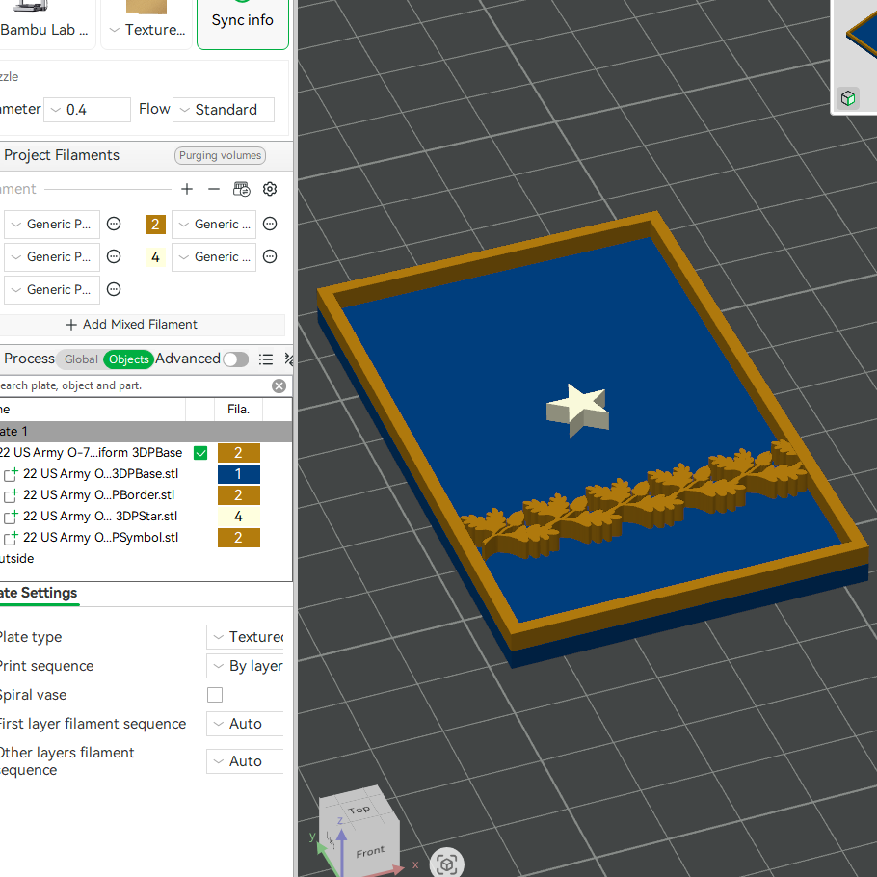Screen dimensions: 877x877
Task: Click filament 2 color swatch
Action: 155,225
